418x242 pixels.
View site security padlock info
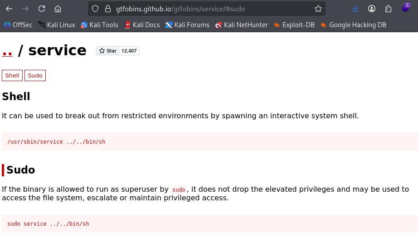108,9
